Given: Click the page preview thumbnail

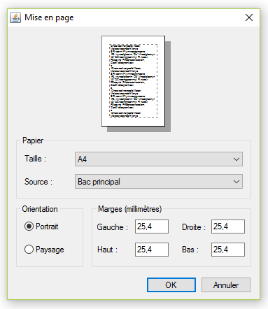Looking at the screenshot, I should click(133, 81).
